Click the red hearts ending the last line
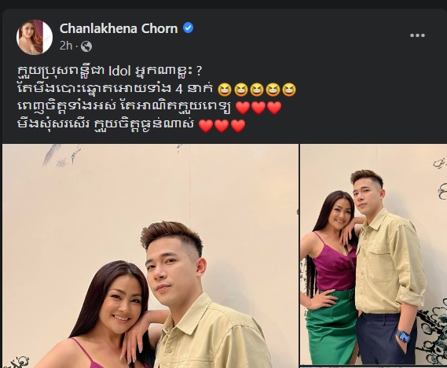This screenshot has width=447, height=368. coord(222,126)
